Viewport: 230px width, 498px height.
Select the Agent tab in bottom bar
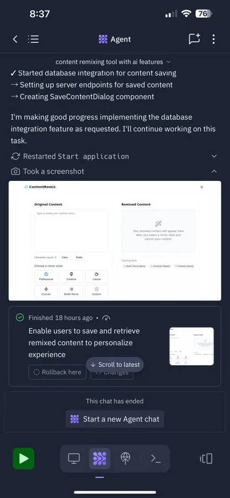100,459
